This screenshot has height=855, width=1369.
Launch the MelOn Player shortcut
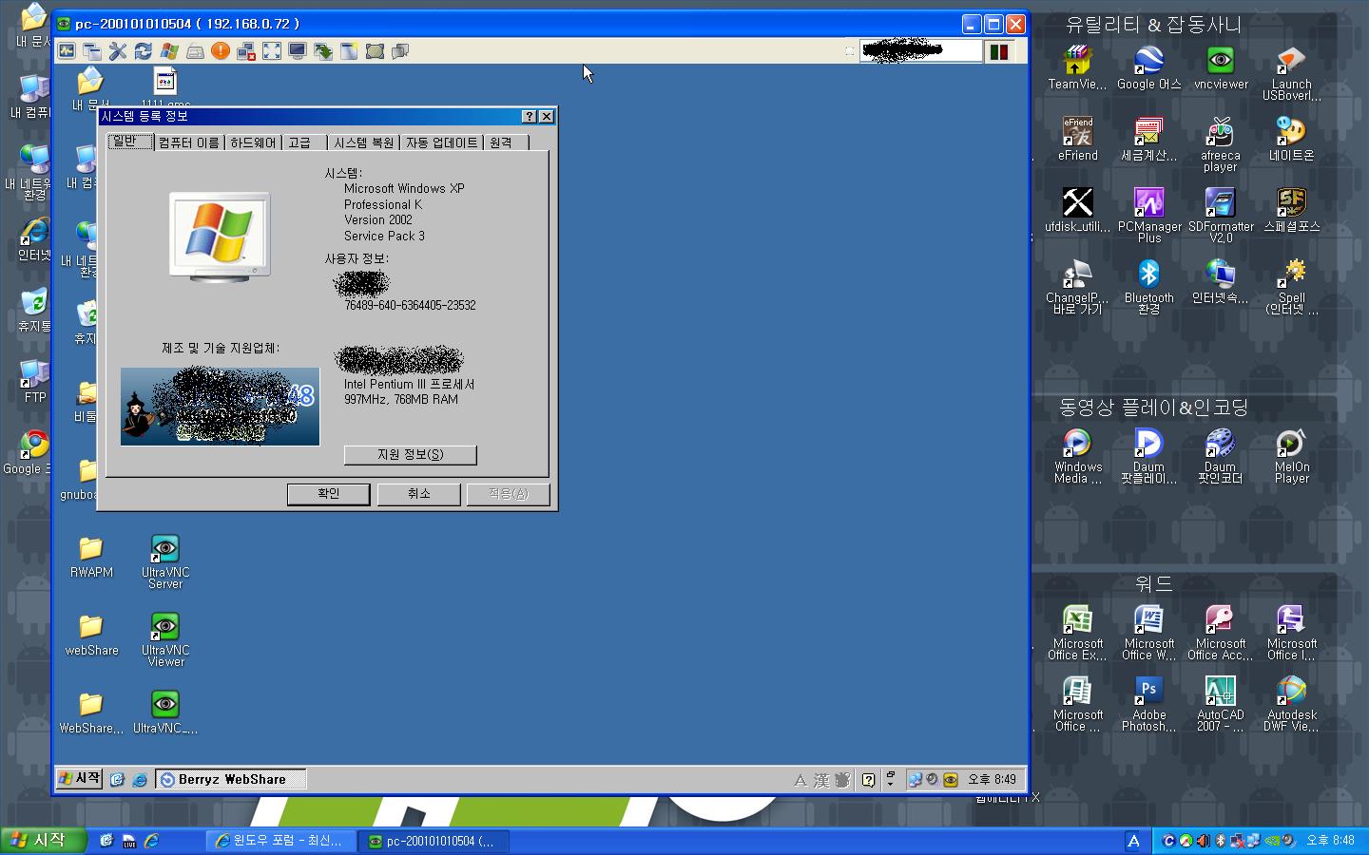(x=1291, y=456)
